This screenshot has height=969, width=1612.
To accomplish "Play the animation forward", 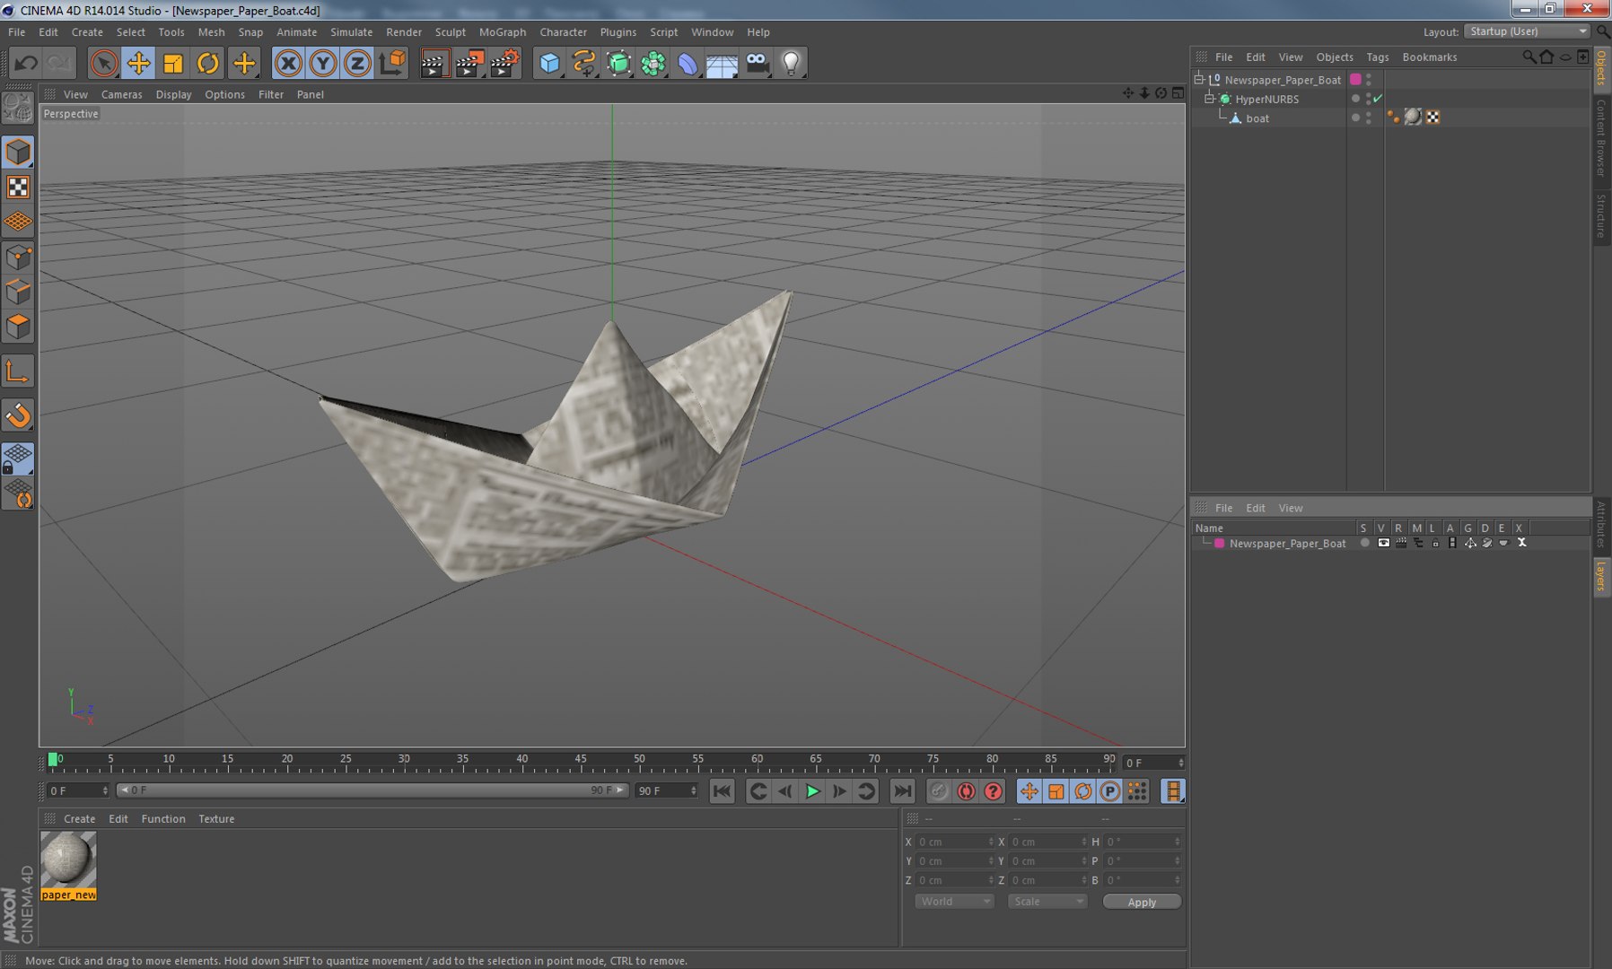I will pos(812,791).
